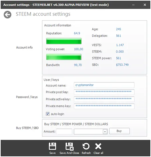This screenshot has height=157, width=151.
Task: Click the Buy button
Action: (119, 131)
